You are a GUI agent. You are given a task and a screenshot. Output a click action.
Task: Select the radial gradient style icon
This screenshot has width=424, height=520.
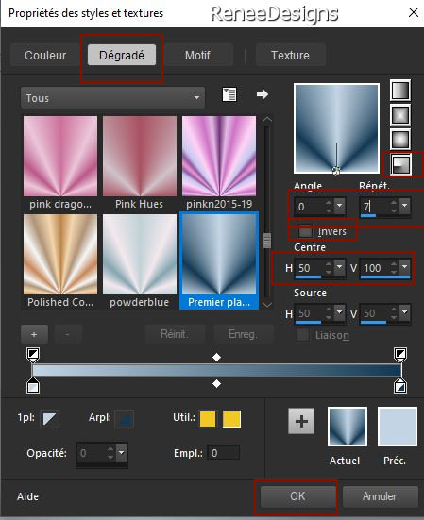tap(400, 164)
